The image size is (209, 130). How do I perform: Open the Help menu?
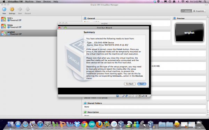click(56, 2)
